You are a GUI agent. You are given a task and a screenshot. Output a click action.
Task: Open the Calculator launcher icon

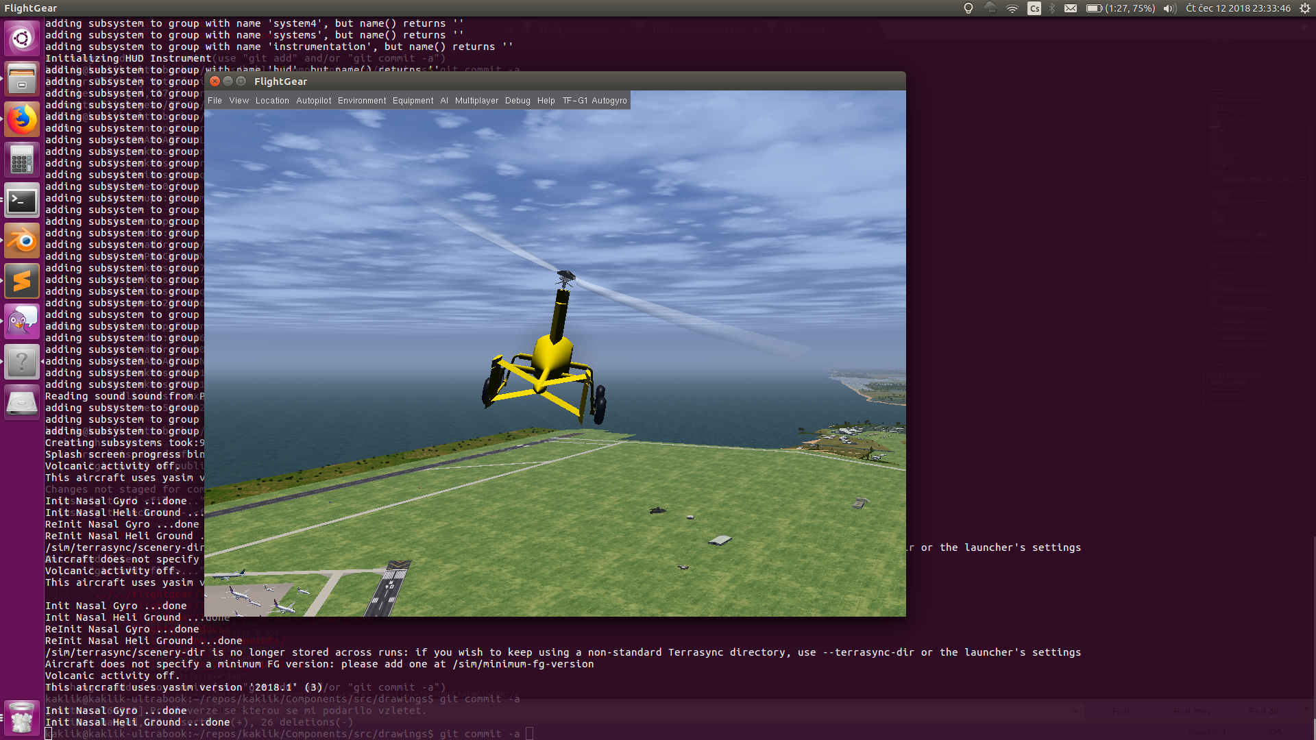[22, 160]
